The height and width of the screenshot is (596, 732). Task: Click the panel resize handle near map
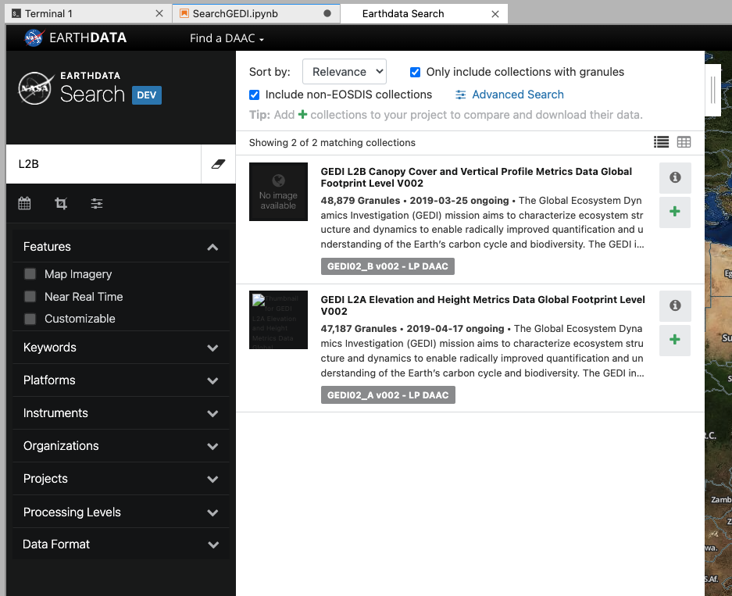(x=712, y=90)
